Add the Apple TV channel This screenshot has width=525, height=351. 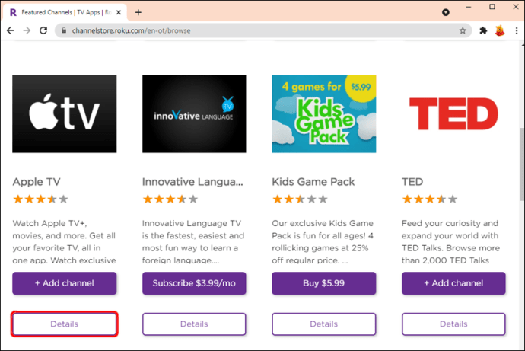(65, 284)
